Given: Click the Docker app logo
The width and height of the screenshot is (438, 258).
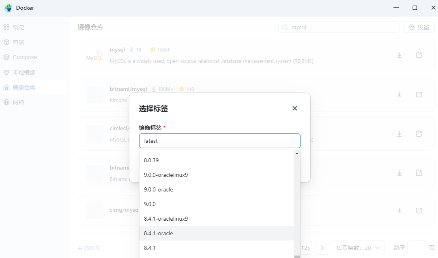Looking at the screenshot, I should coord(9,8).
